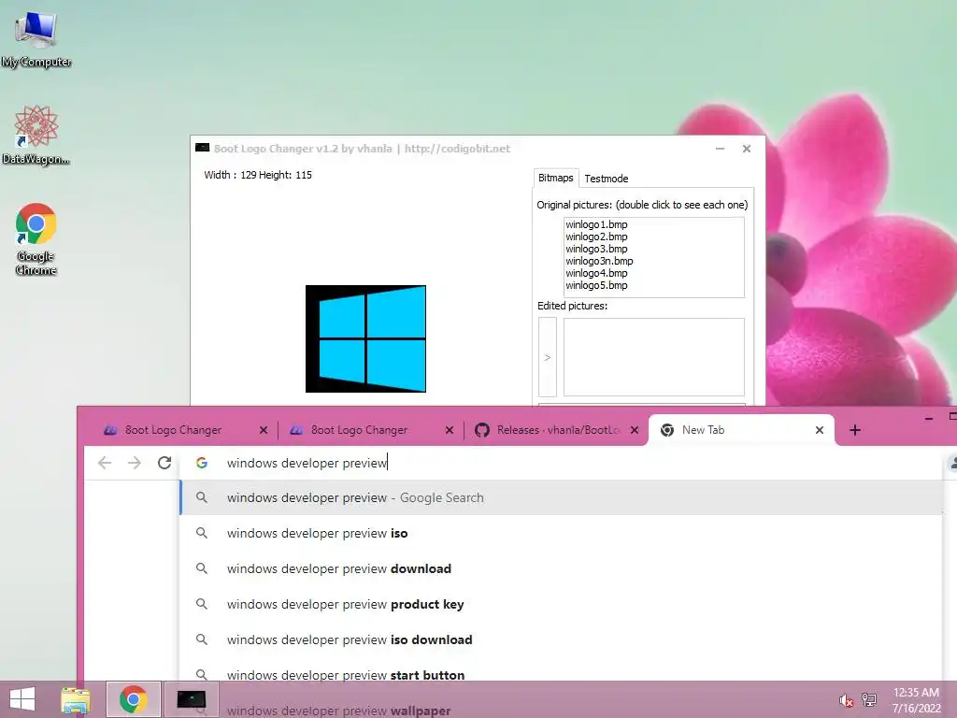Choose 'windows developer preview iso download' suggestion

562,639
